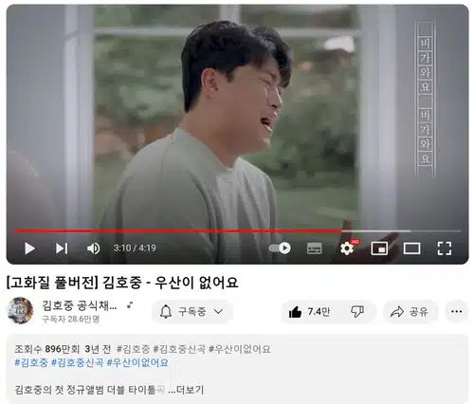Open the three-dot more actions menu
Viewport: 474px width, 404px height.
pos(457,312)
